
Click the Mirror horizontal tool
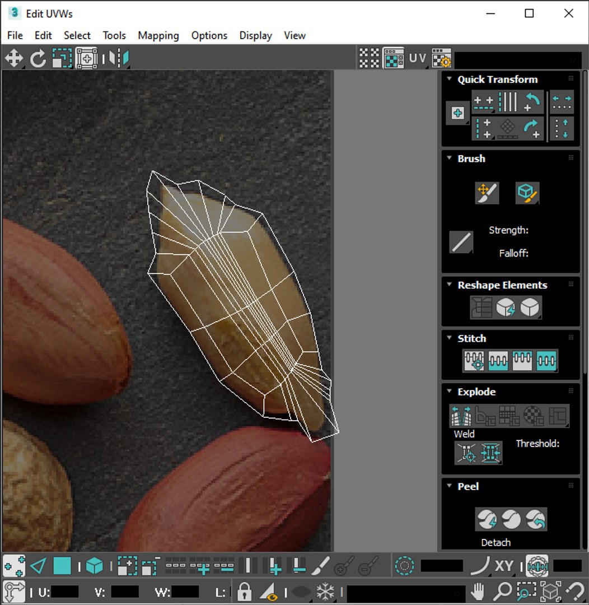tap(119, 59)
